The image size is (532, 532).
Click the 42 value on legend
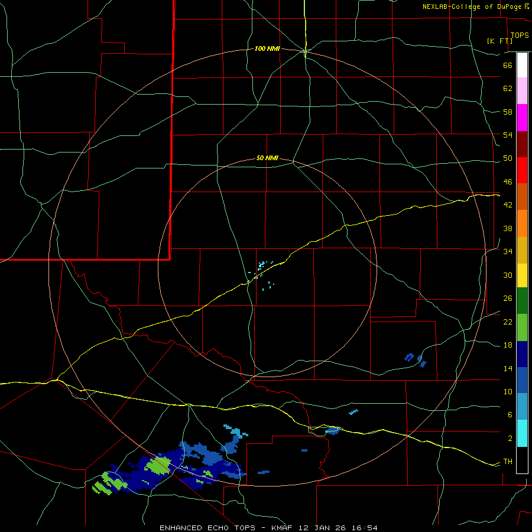pos(508,205)
